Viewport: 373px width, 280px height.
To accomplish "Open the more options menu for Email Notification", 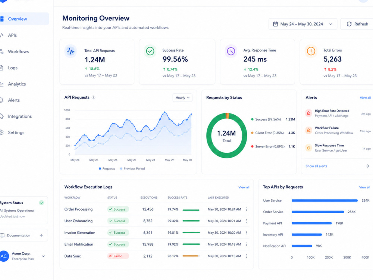I will pyautogui.click(x=247, y=244).
